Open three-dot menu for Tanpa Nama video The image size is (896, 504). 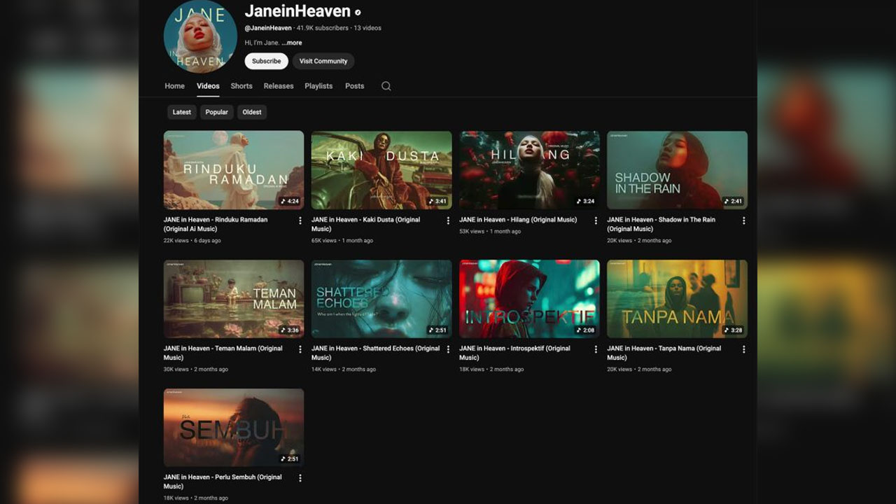coord(743,349)
